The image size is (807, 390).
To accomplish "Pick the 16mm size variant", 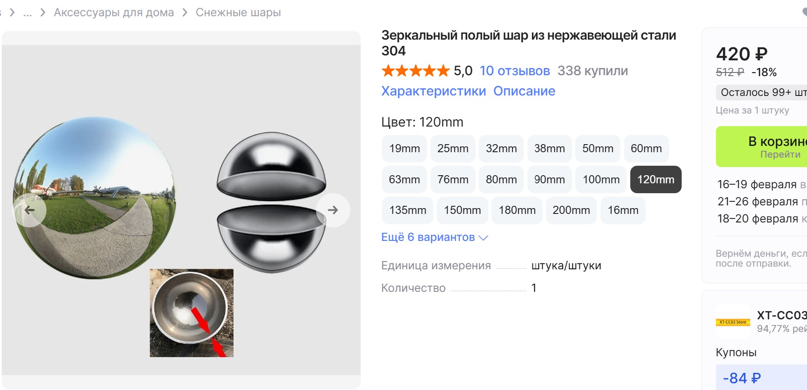I will (623, 210).
